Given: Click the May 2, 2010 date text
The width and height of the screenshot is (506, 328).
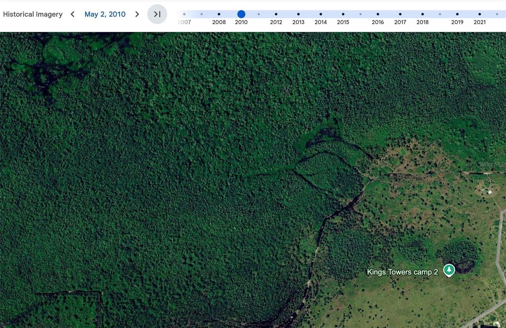Looking at the screenshot, I should (x=105, y=14).
